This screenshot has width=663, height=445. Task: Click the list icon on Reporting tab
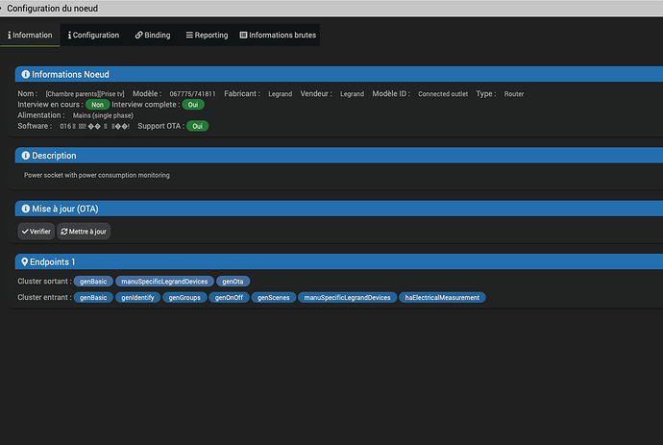click(x=190, y=36)
